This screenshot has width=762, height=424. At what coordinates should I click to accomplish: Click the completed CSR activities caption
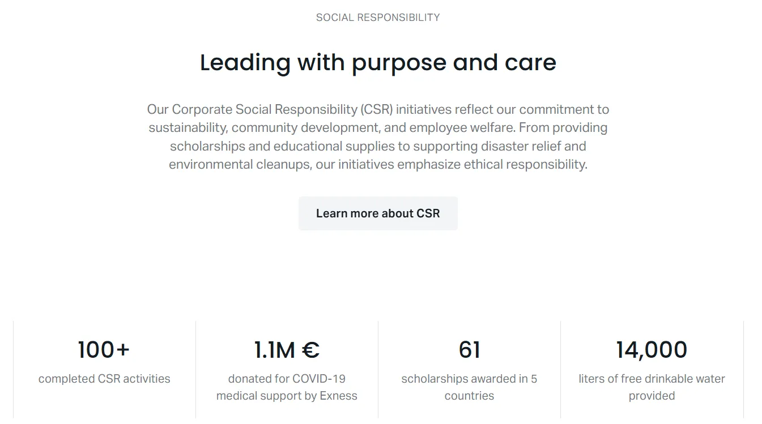104,379
